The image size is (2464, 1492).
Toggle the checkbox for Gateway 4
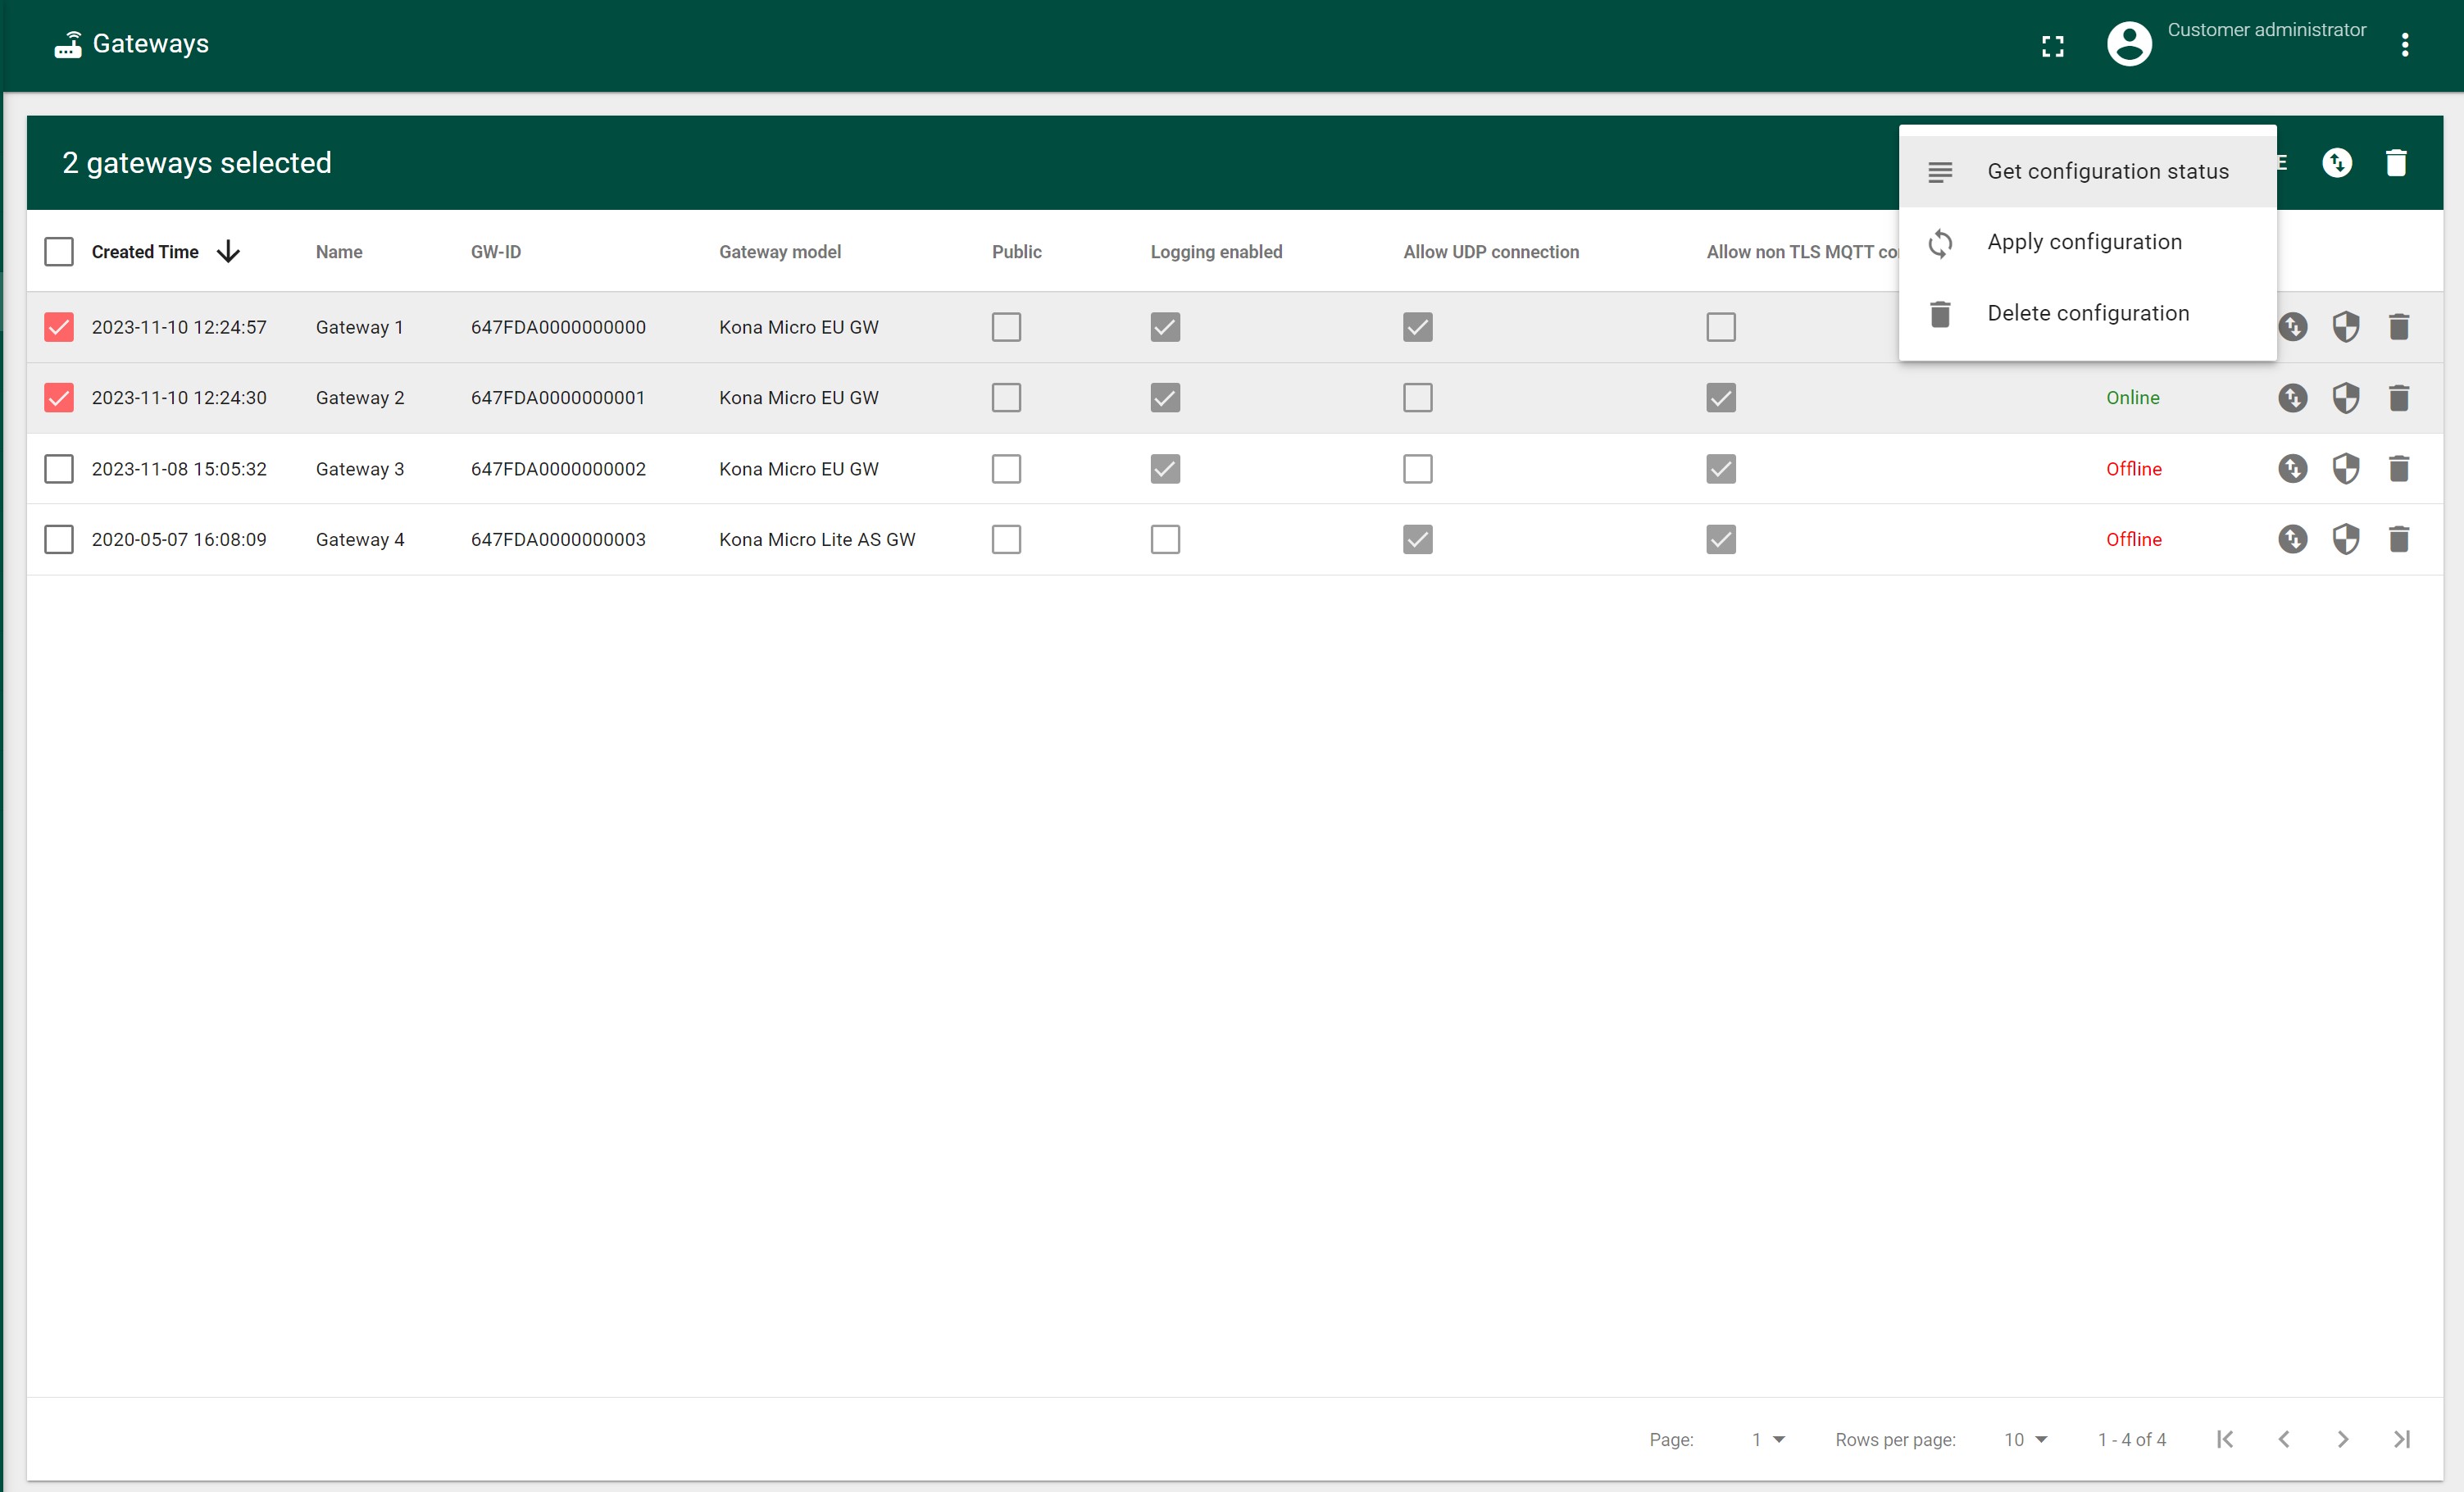[60, 539]
